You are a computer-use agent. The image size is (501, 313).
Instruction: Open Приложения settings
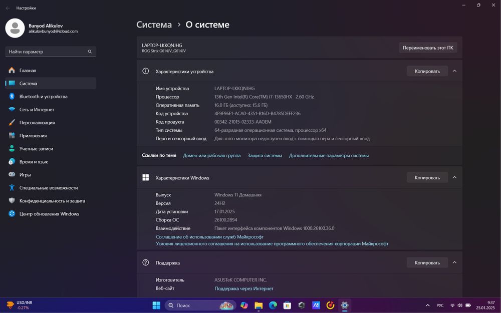pos(51,135)
